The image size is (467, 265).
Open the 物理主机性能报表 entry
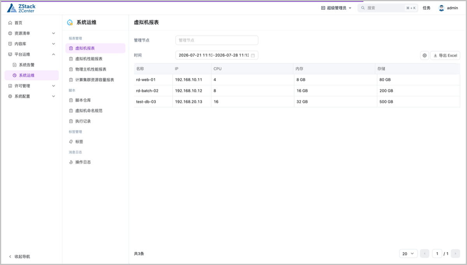[95, 69]
